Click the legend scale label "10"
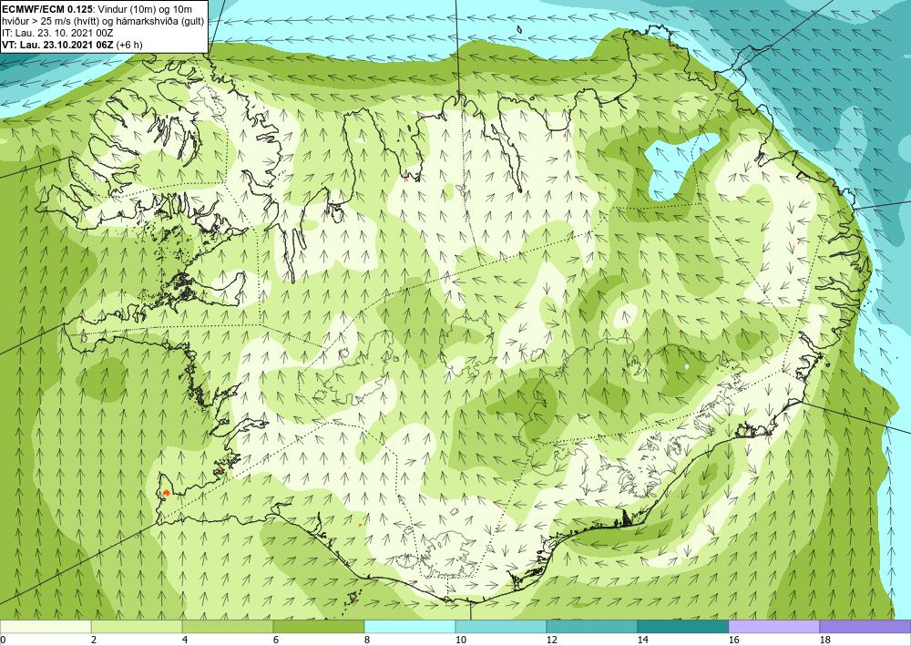This screenshot has width=911, height=646. click(x=461, y=640)
